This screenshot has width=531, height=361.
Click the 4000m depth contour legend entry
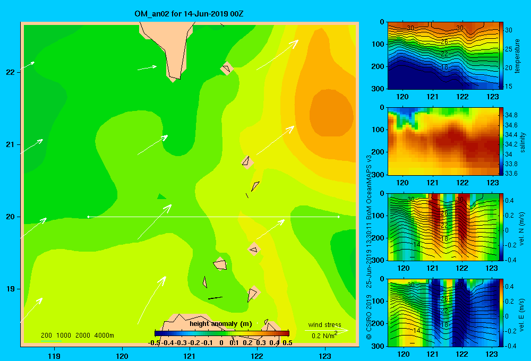[x=104, y=336]
